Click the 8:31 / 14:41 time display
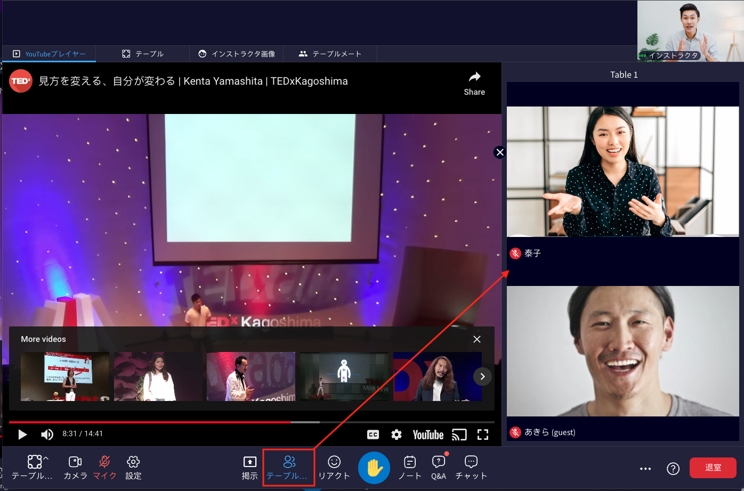Image resolution: width=744 pixels, height=491 pixels. [83, 434]
